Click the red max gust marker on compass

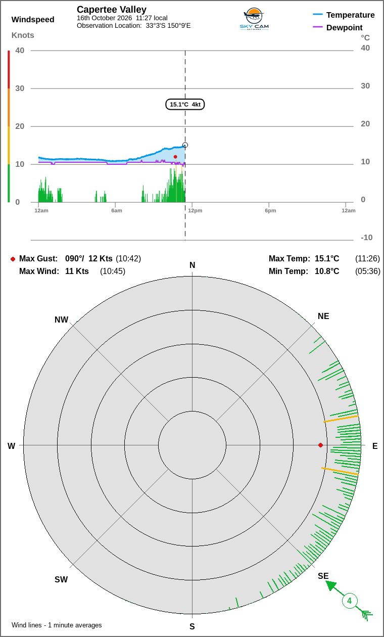coord(320,445)
